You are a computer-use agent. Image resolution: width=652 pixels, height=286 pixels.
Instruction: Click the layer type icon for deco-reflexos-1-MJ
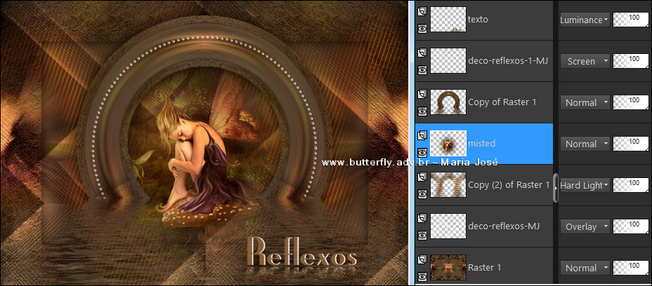pos(422,53)
